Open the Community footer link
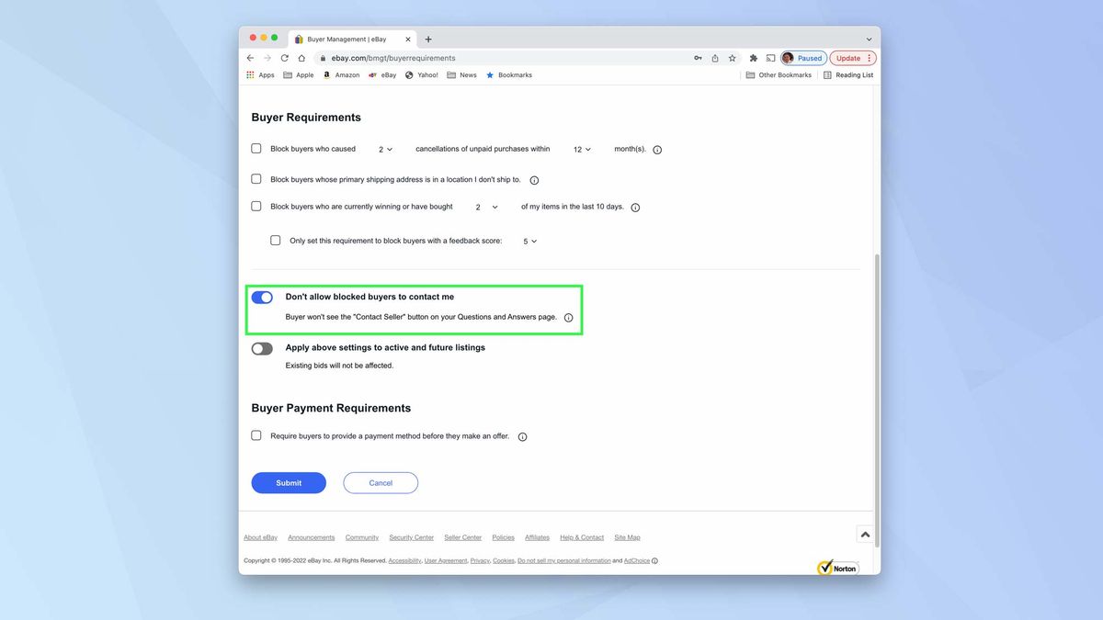 362,537
